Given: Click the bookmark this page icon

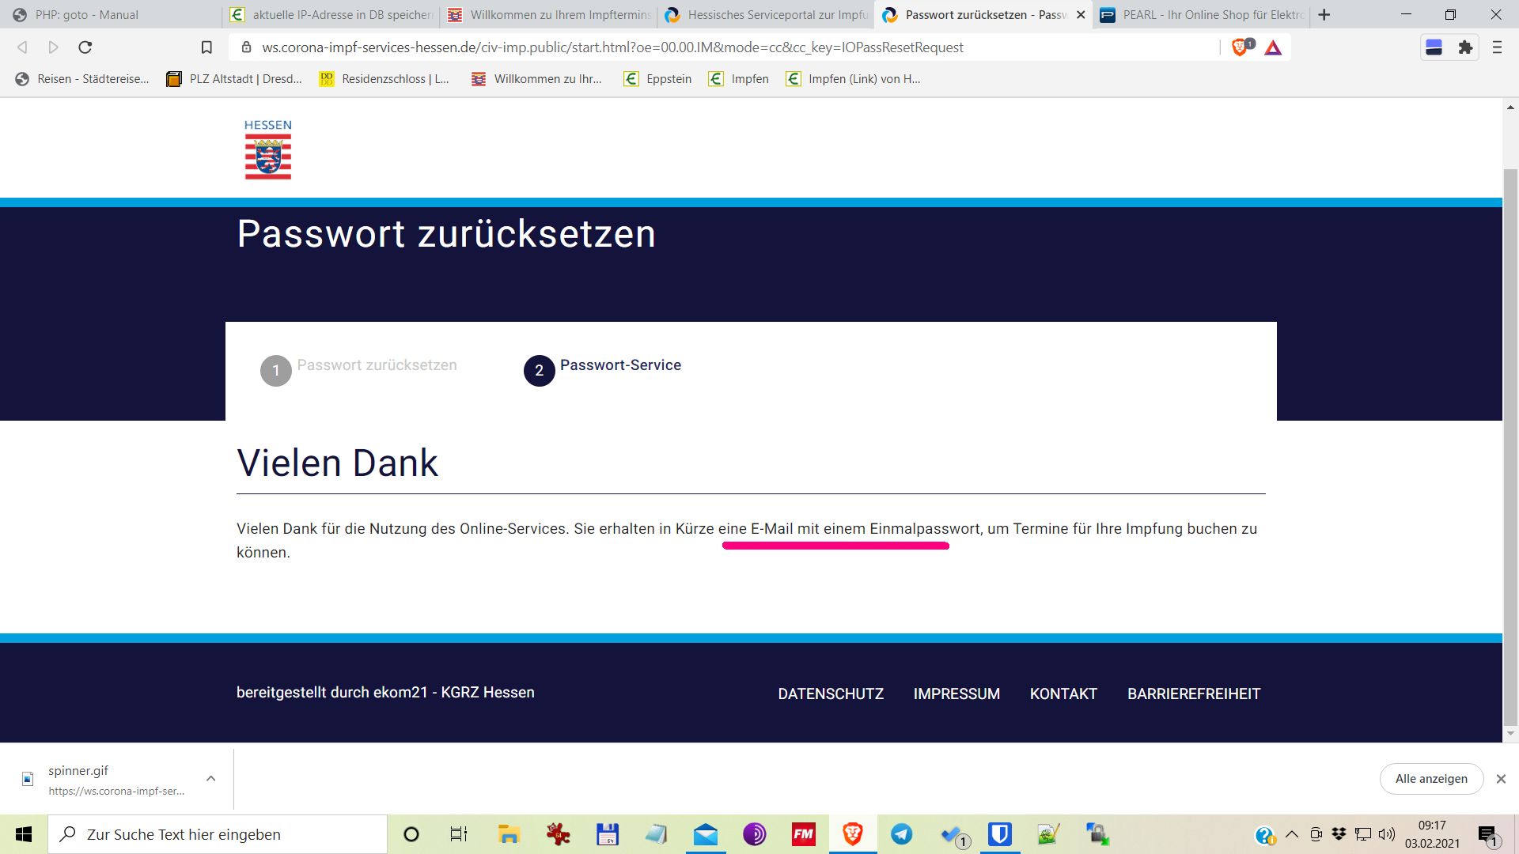Looking at the screenshot, I should [x=206, y=47].
